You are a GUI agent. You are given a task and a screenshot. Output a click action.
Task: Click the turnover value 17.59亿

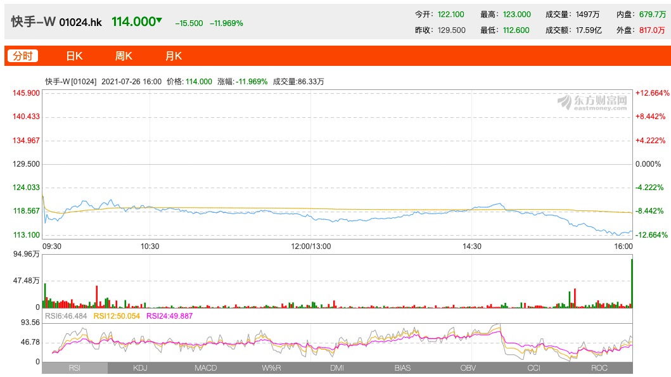[x=589, y=30]
